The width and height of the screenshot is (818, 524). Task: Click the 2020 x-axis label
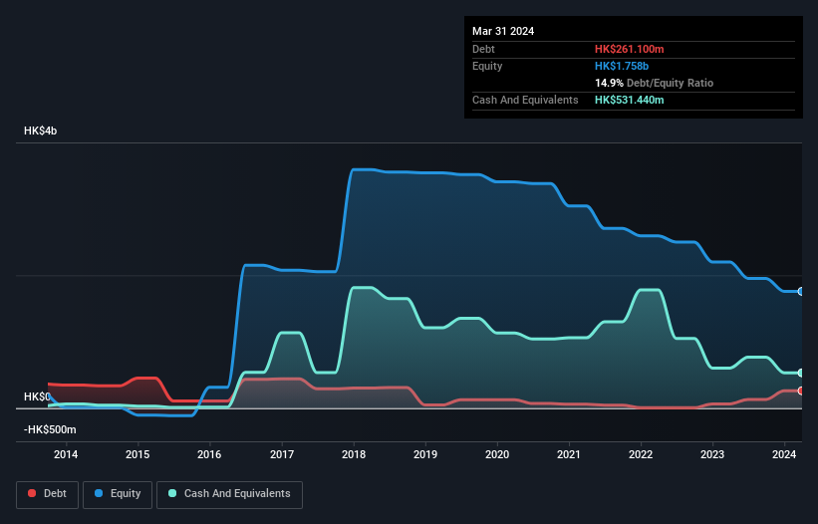click(497, 454)
